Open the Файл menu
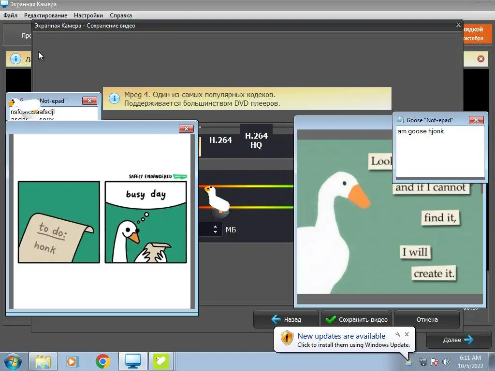The height and width of the screenshot is (371, 495). 11,15
